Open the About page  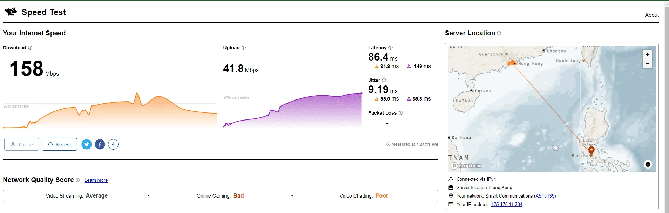pyautogui.click(x=652, y=15)
